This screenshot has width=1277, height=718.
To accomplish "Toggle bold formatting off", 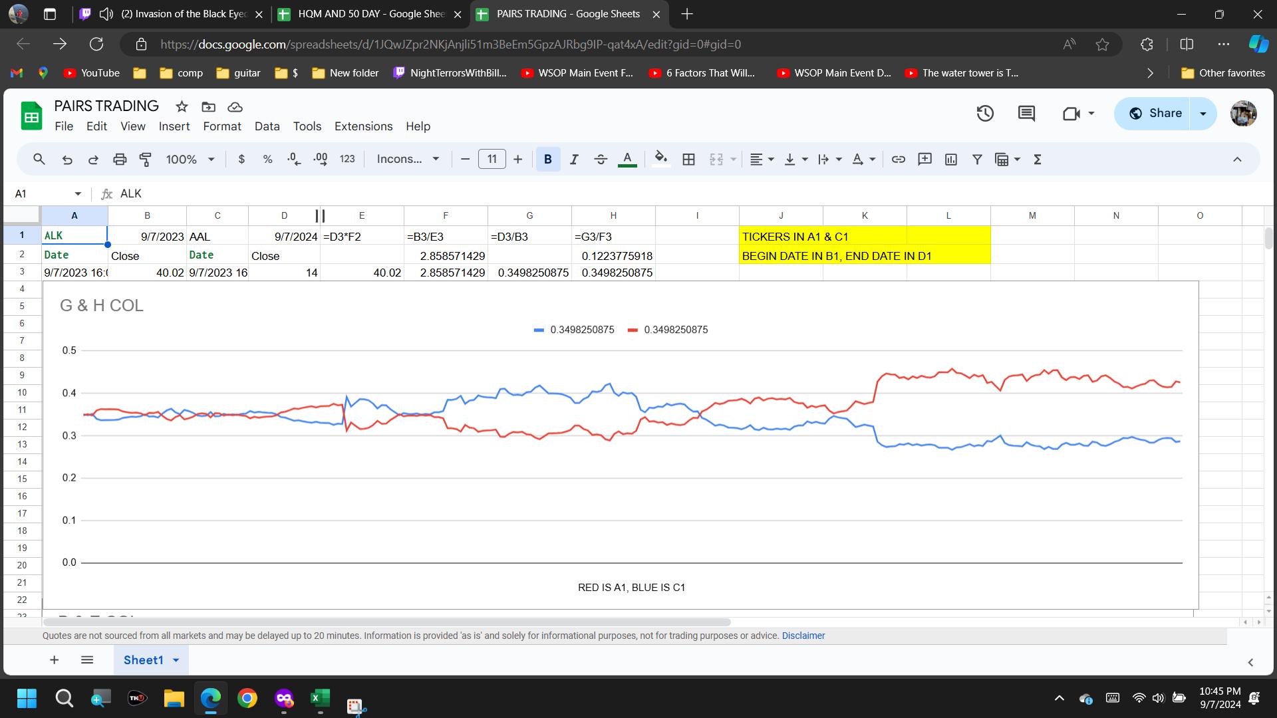I will tap(547, 159).
